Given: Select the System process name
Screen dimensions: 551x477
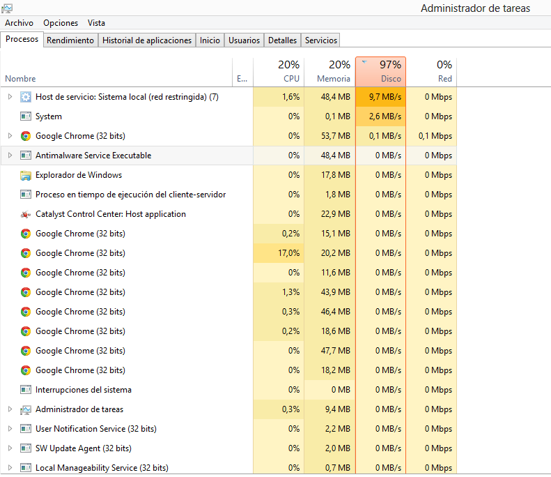Looking at the screenshot, I should click(x=49, y=116).
